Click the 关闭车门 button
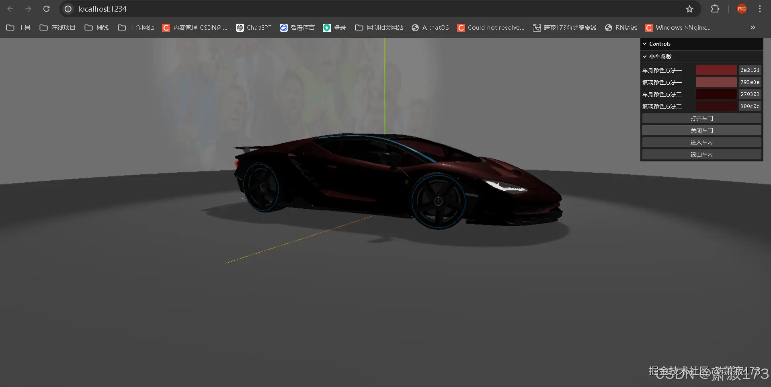 pos(701,130)
